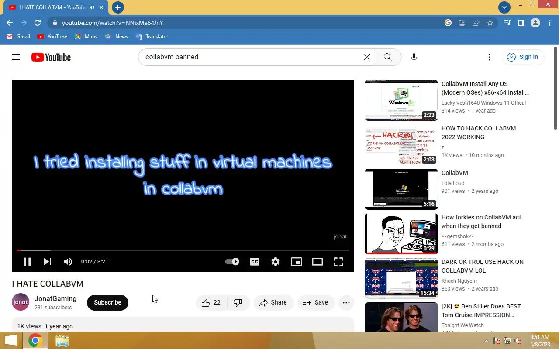Open JonatGaming channel name link

tap(55, 299)
